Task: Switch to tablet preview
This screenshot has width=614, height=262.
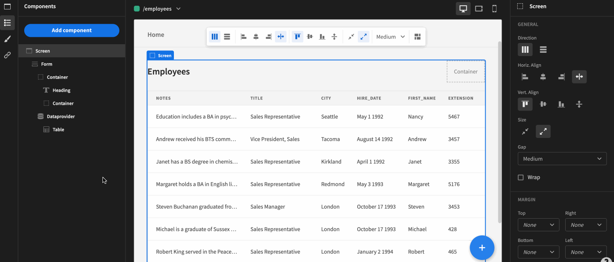Action: [x=479, y=9]
